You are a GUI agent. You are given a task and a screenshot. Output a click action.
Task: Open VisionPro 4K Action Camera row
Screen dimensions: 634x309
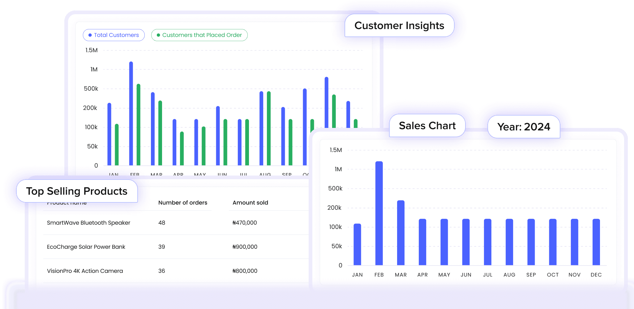pyautogui.click(x=85, y=271)
